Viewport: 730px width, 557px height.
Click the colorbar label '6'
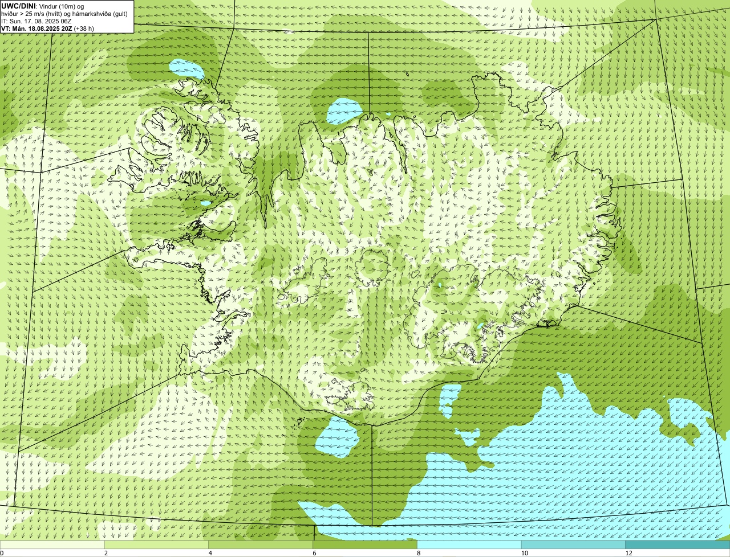tap(314, 553)
